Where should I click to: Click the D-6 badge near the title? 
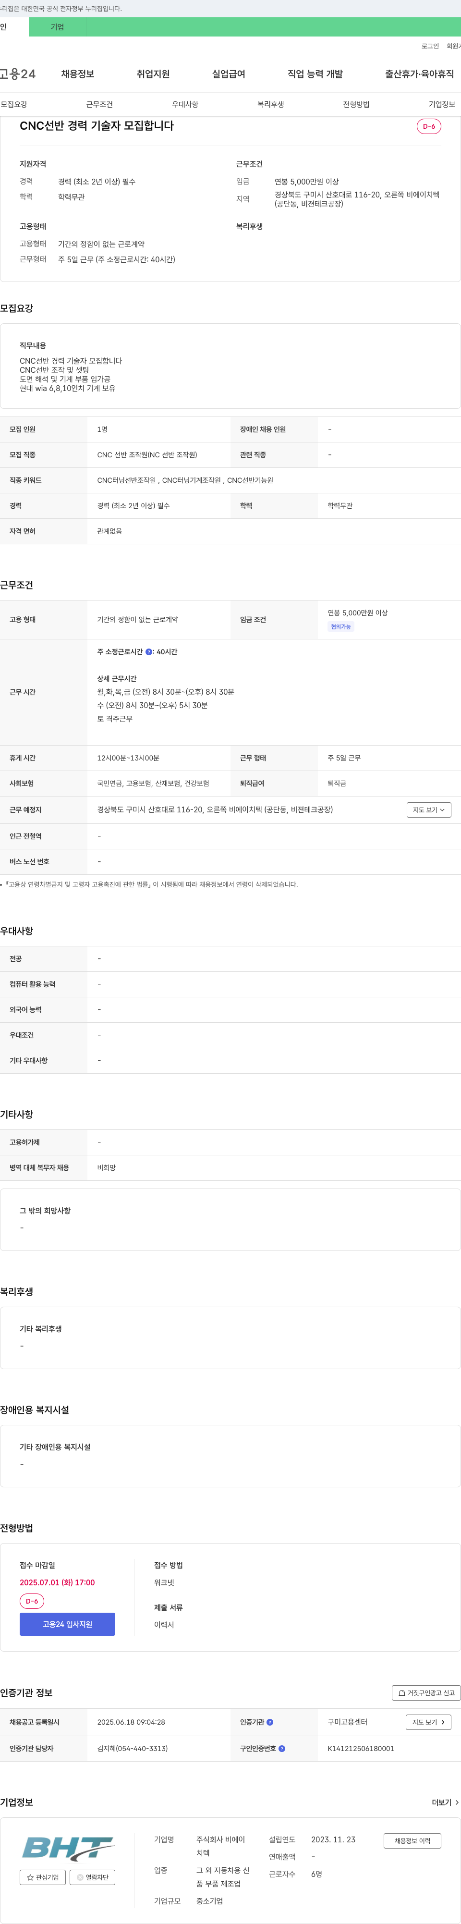point(429,126)
